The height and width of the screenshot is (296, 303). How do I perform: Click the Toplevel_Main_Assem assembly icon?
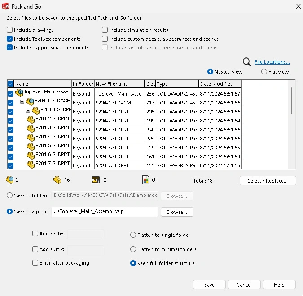point(19,92)
